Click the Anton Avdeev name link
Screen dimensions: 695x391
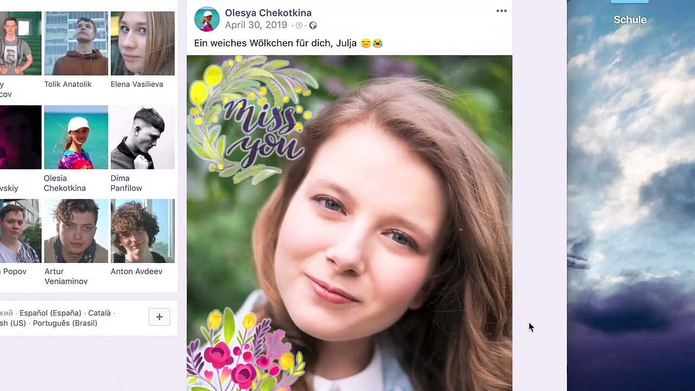tap(136, 272)
